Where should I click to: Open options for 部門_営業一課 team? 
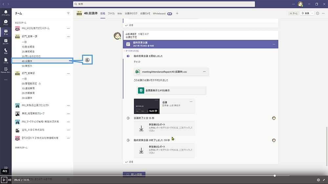click(68, 37)
